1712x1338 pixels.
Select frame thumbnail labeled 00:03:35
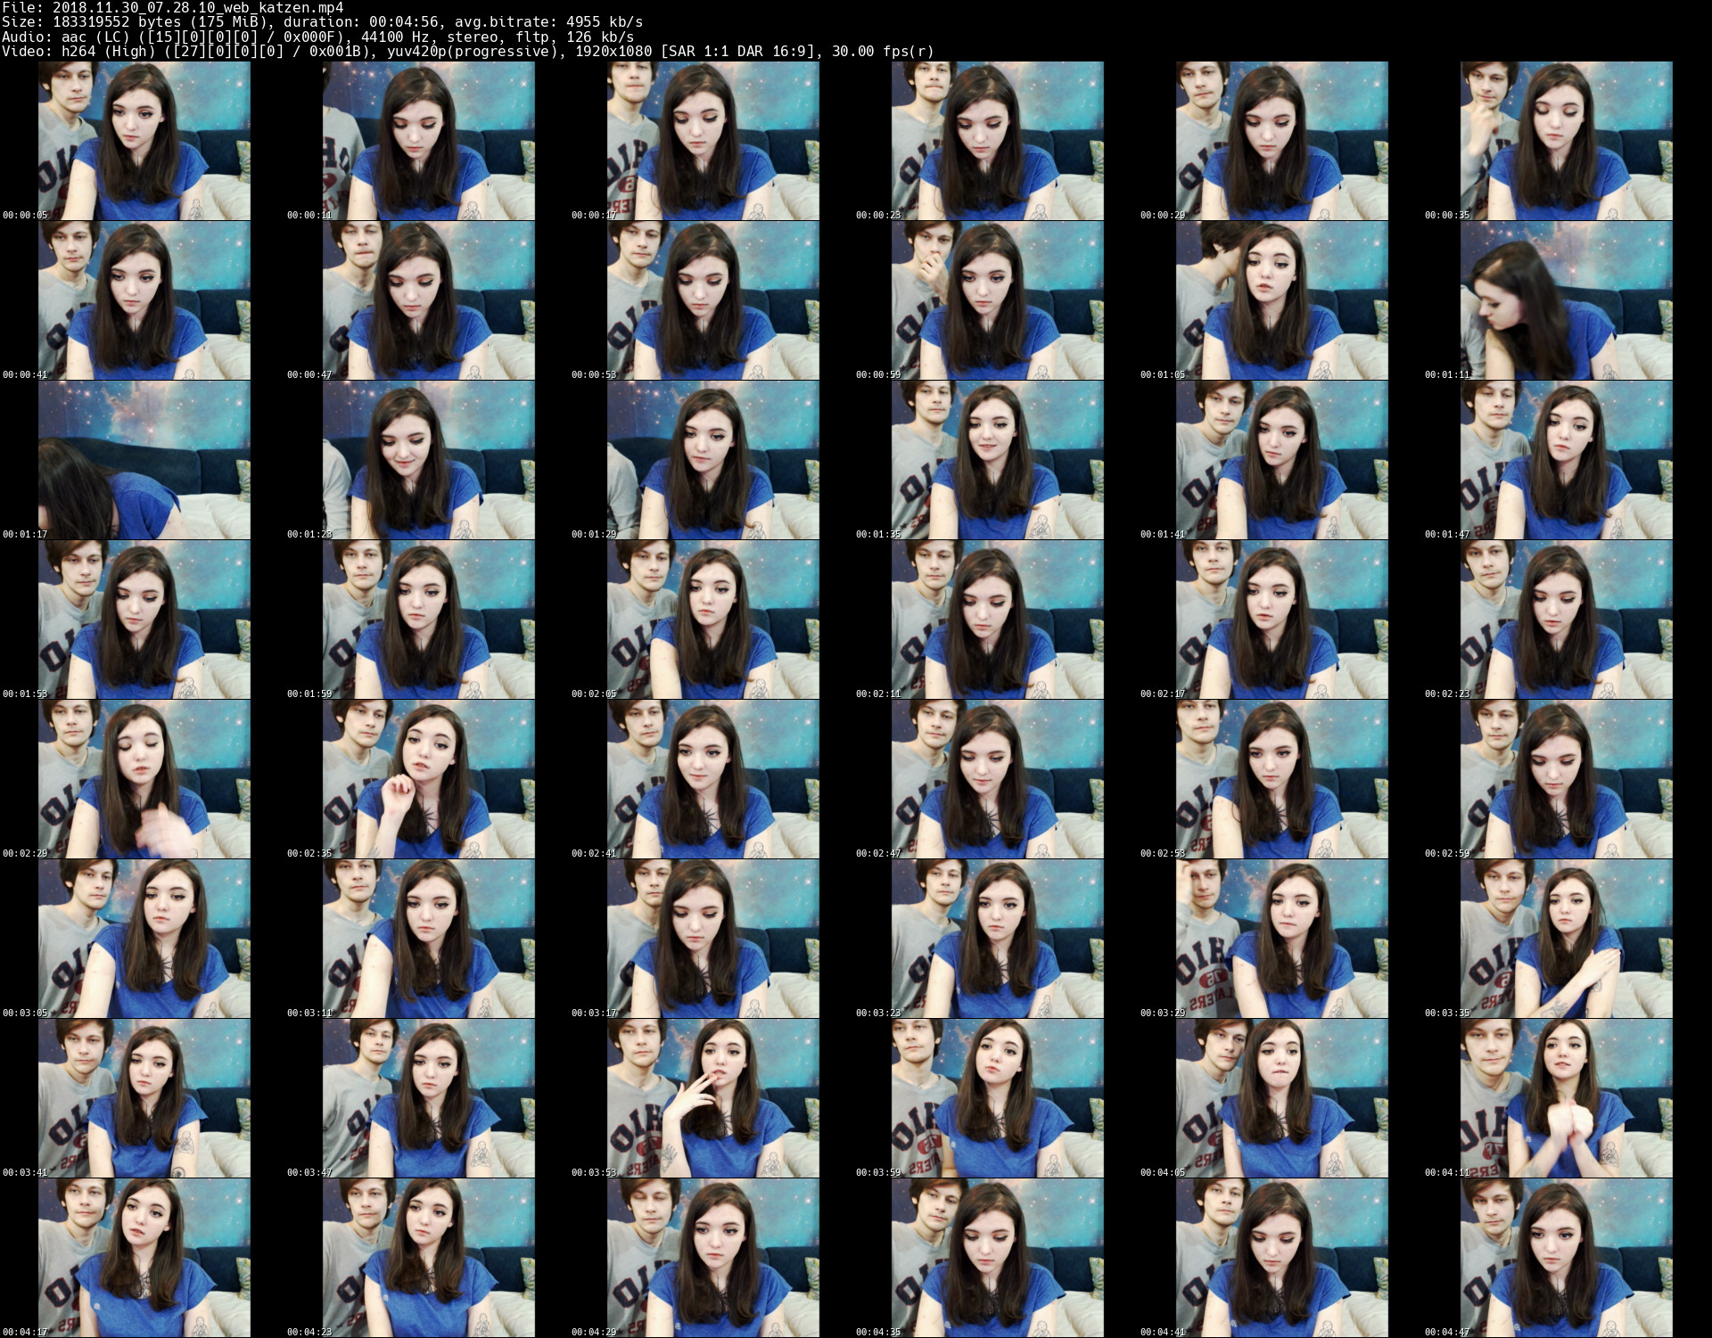pyautogui.click(x=1566, y=939)
